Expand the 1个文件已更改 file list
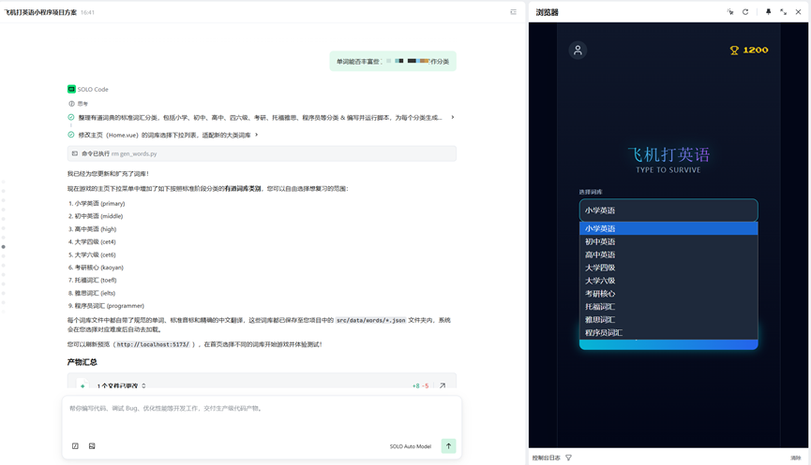This screenshot has height=465, width=811. click(143, 385)
